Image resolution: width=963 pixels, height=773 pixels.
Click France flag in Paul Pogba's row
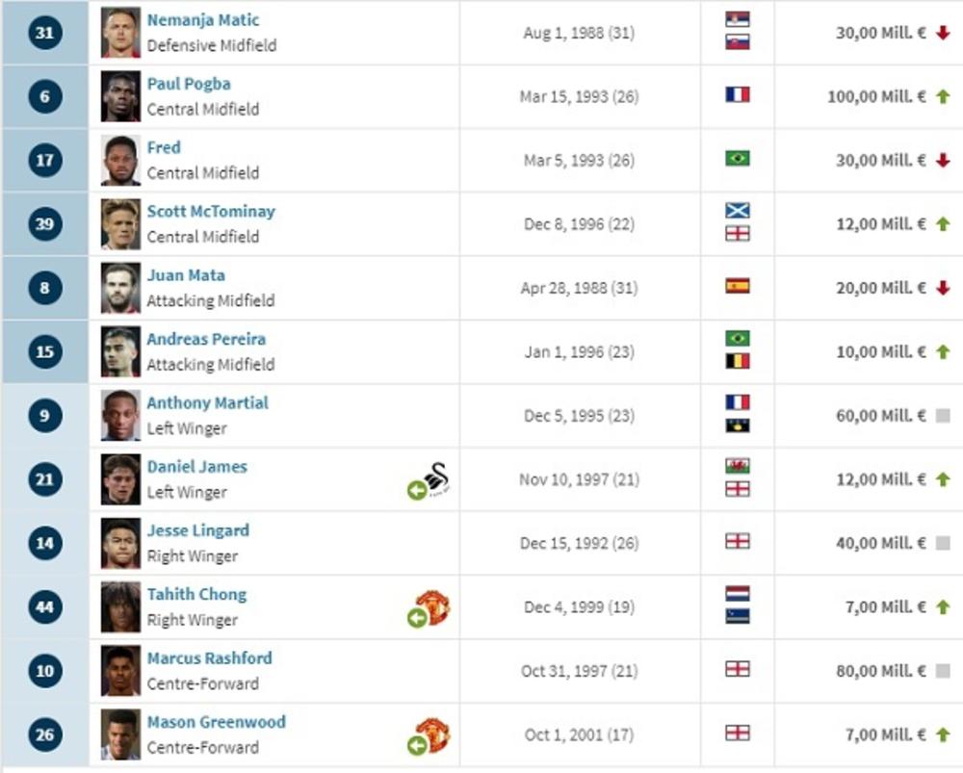point(738,95)
